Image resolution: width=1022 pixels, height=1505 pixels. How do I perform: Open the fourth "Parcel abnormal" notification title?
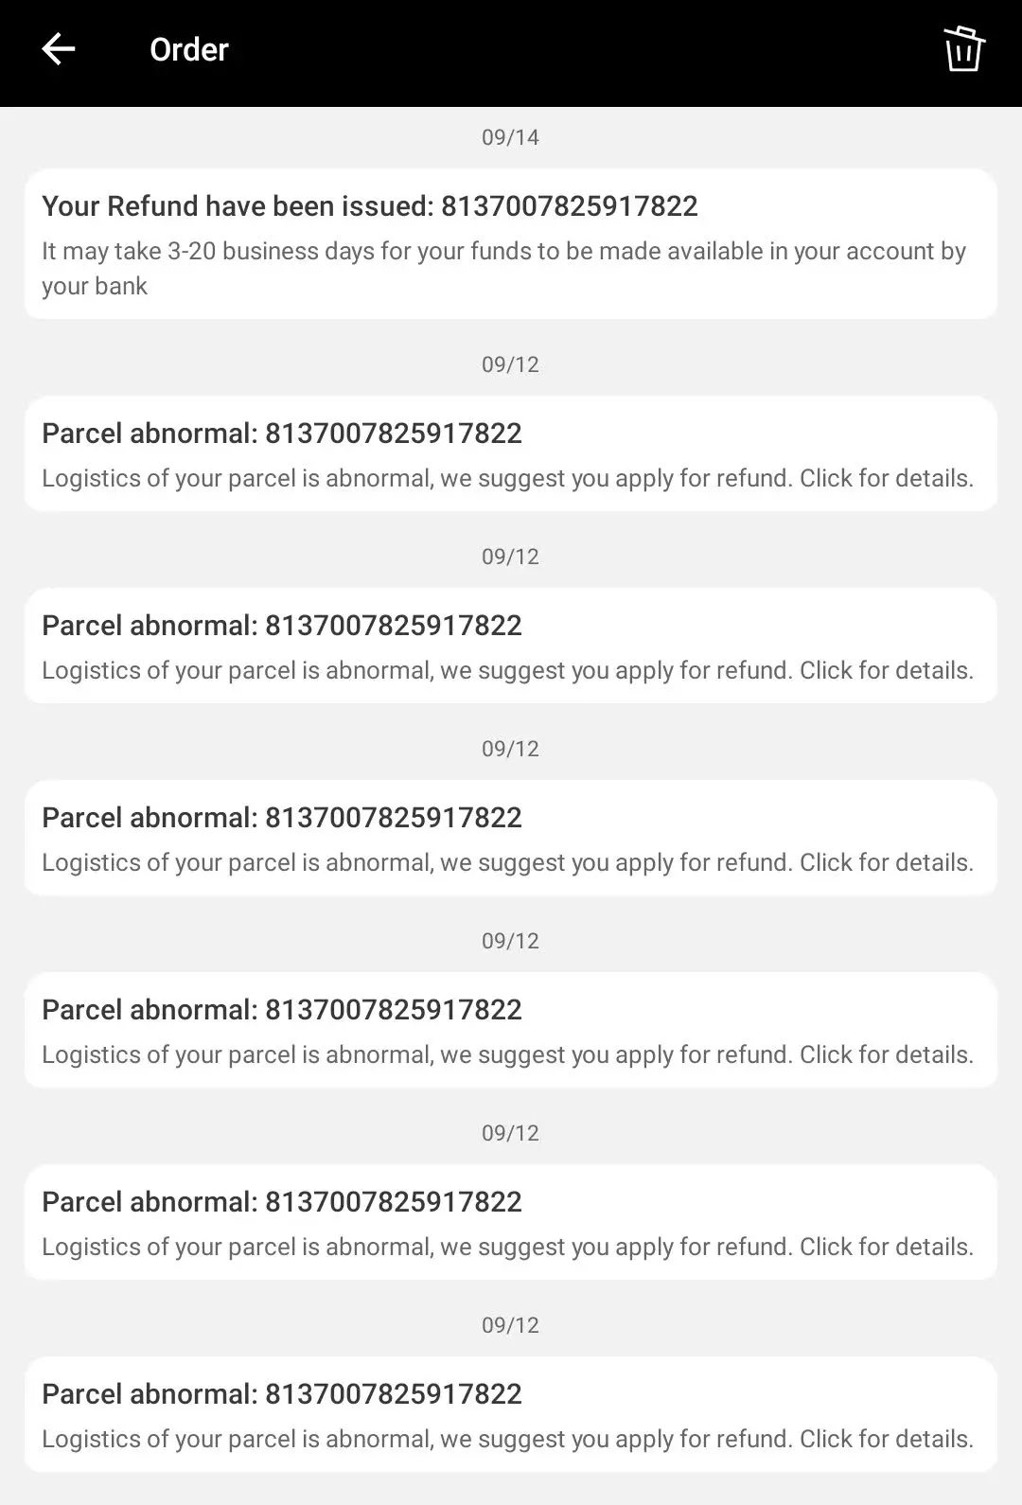[282, 1010]
